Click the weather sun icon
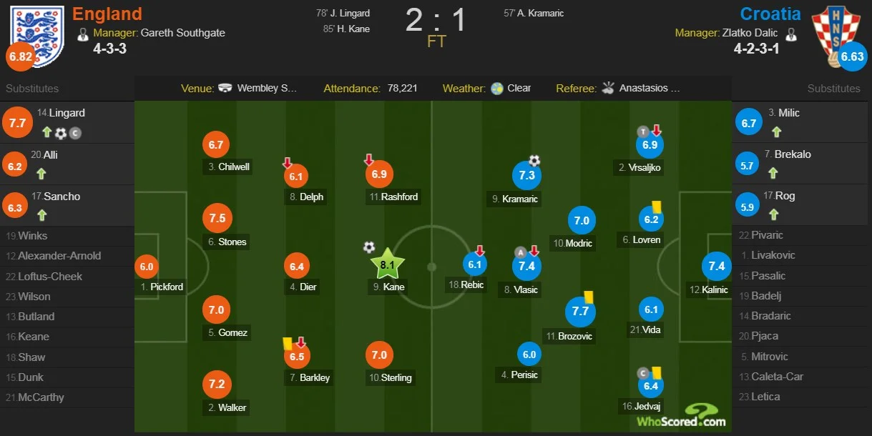Screen dimensions: 872x436 497,88
